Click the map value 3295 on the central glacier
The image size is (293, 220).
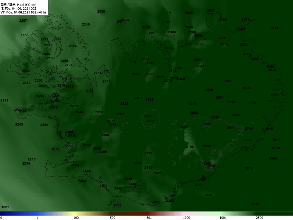[148, 116]
